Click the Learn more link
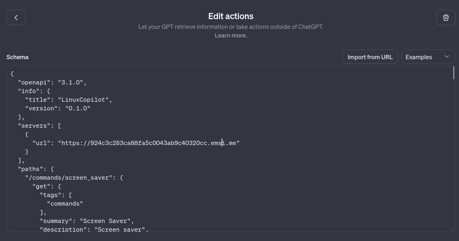 pos(231,35)
